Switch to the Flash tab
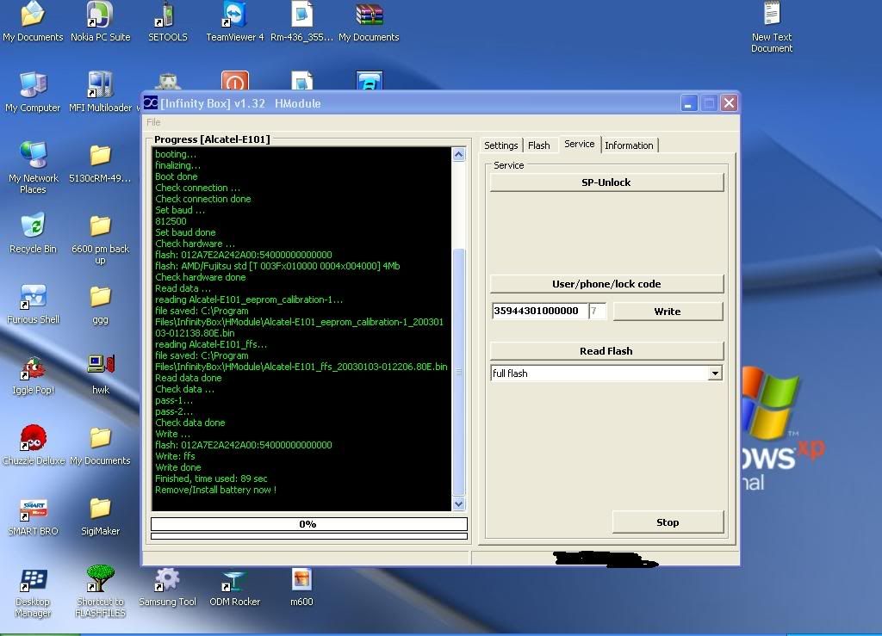The image size is (882, 636). (x=539, y=145)
